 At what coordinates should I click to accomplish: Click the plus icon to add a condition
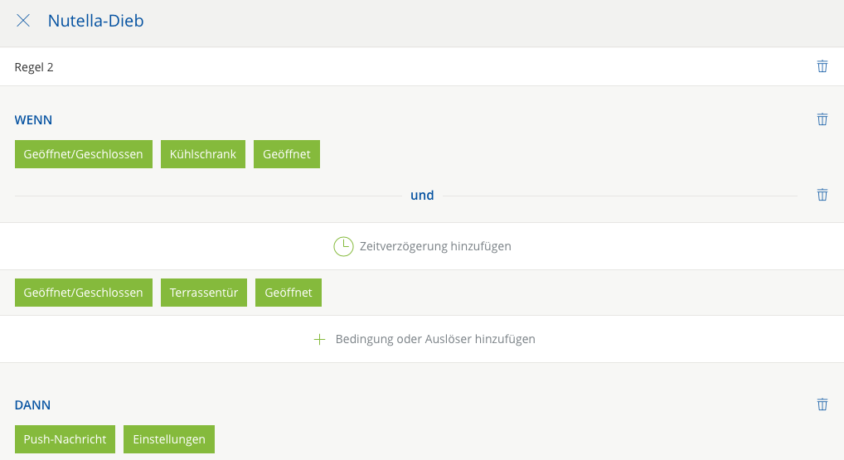[319, 339]
